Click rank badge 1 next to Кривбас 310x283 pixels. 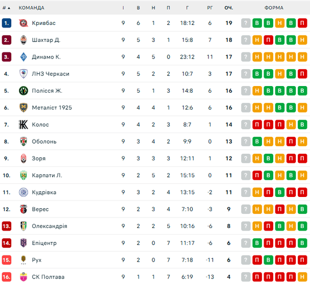click(x=6, y=23)
